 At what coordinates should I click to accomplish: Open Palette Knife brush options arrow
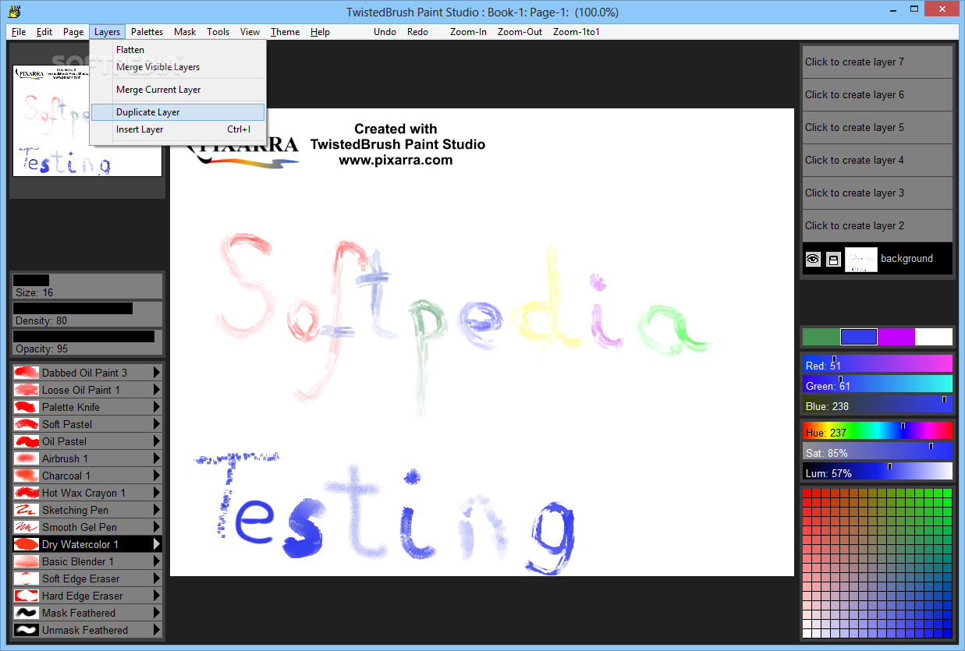tap(156, 407)
